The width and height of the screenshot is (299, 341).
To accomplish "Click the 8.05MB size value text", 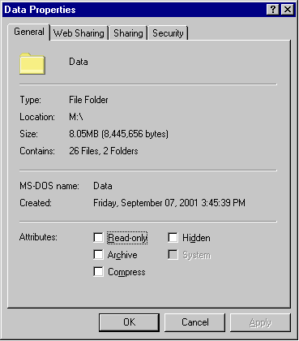I will pos(118,134).
